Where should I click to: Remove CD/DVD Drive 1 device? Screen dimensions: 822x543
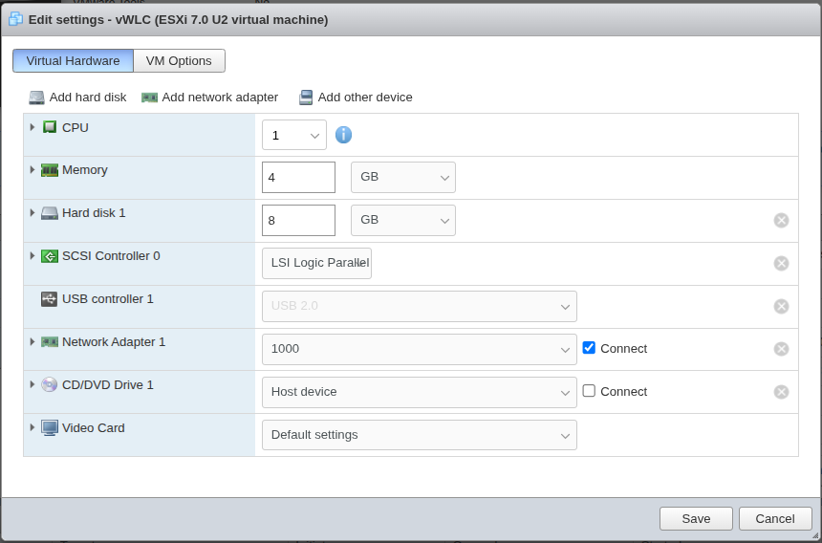coord(781,392)
